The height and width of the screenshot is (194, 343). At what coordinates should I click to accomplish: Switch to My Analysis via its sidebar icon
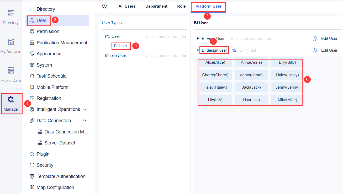pos(10,44)
